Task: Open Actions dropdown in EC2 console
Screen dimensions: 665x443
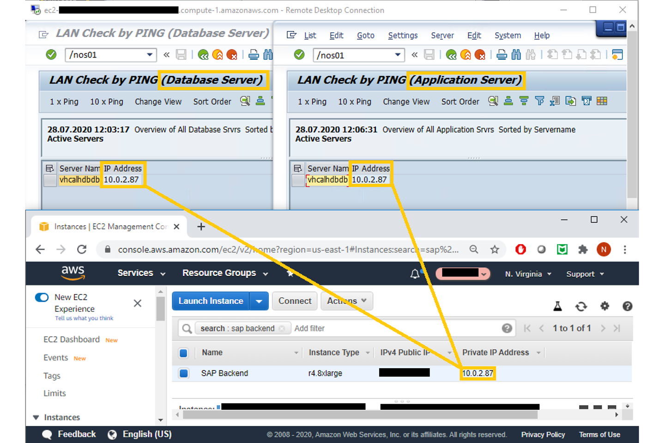Action: click(347, 301)
